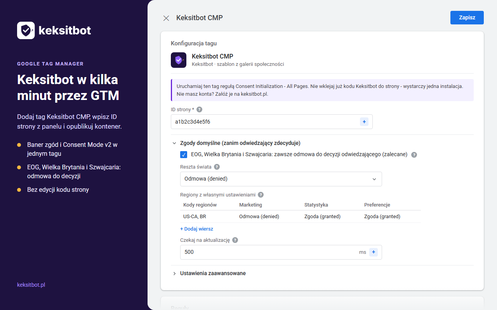Click the Marketing column header
This screenshot has width=497, height=310.
(250, 205)
